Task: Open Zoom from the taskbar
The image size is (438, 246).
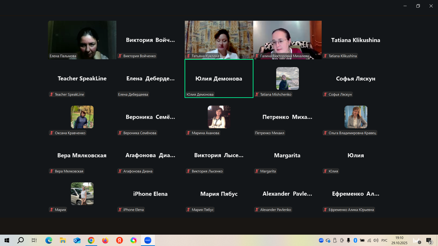Action: 148,240
